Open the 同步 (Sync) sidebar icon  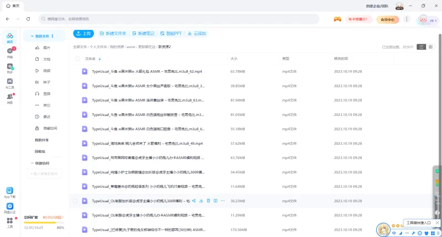point(10,69)
